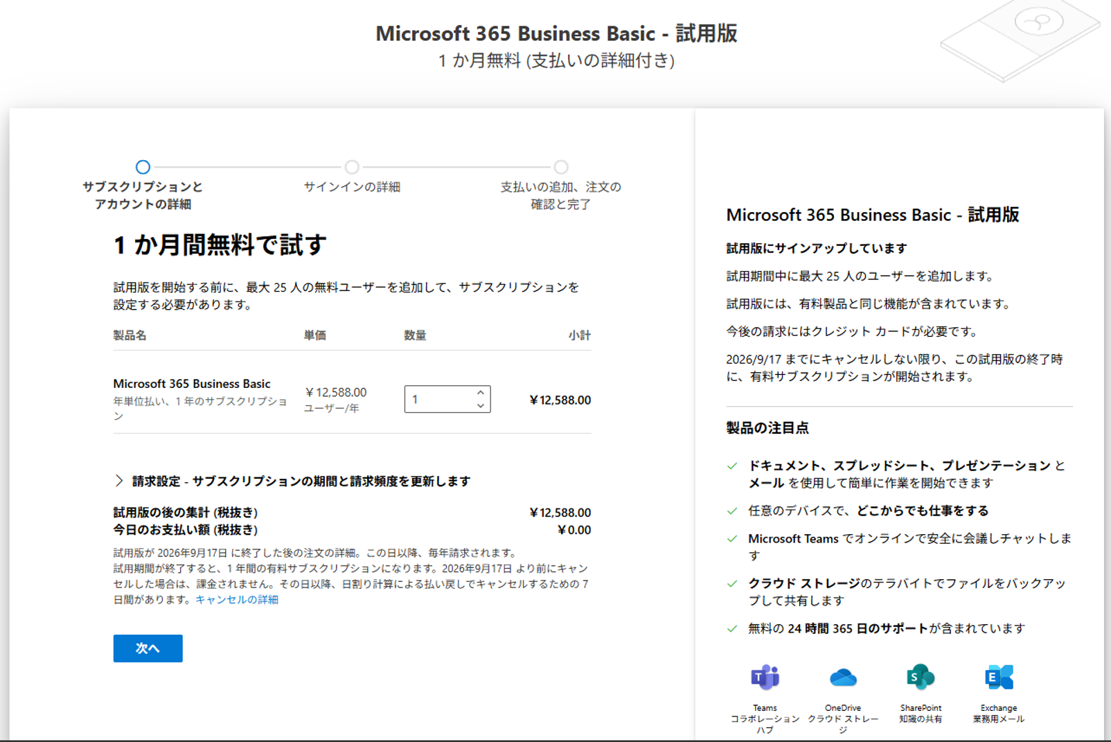Click the 次へ button

click(148, 648)
